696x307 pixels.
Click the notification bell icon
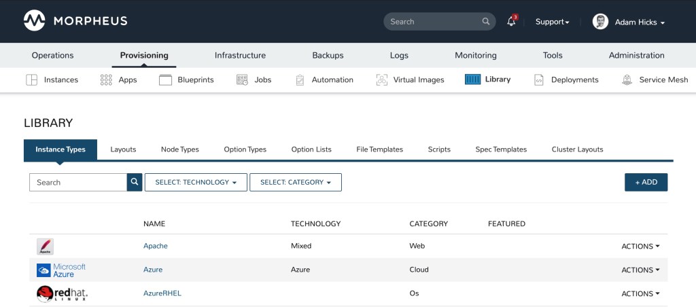tap(511, 22)
